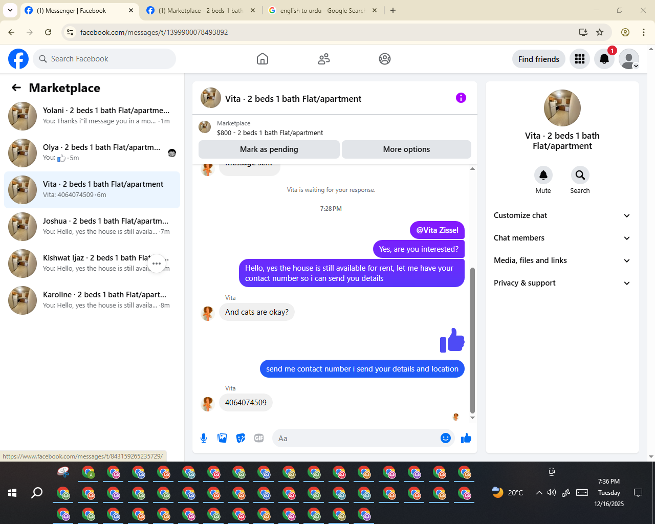Click More options button

point(406,149)
